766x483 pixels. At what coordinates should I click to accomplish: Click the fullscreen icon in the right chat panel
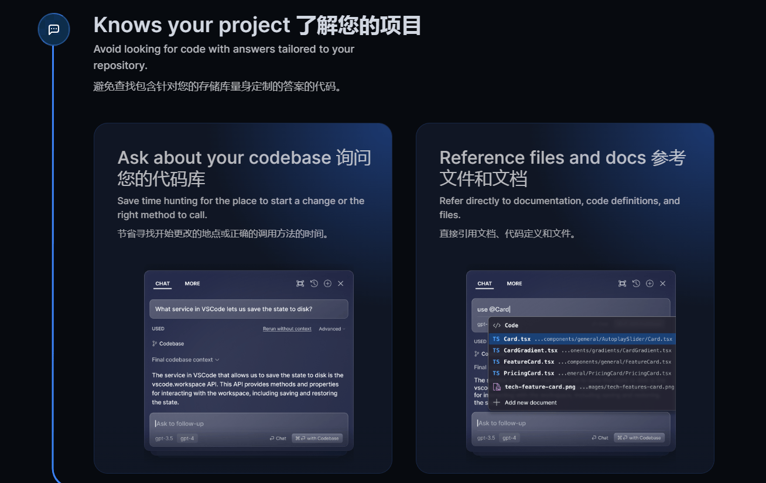(623, 284)
